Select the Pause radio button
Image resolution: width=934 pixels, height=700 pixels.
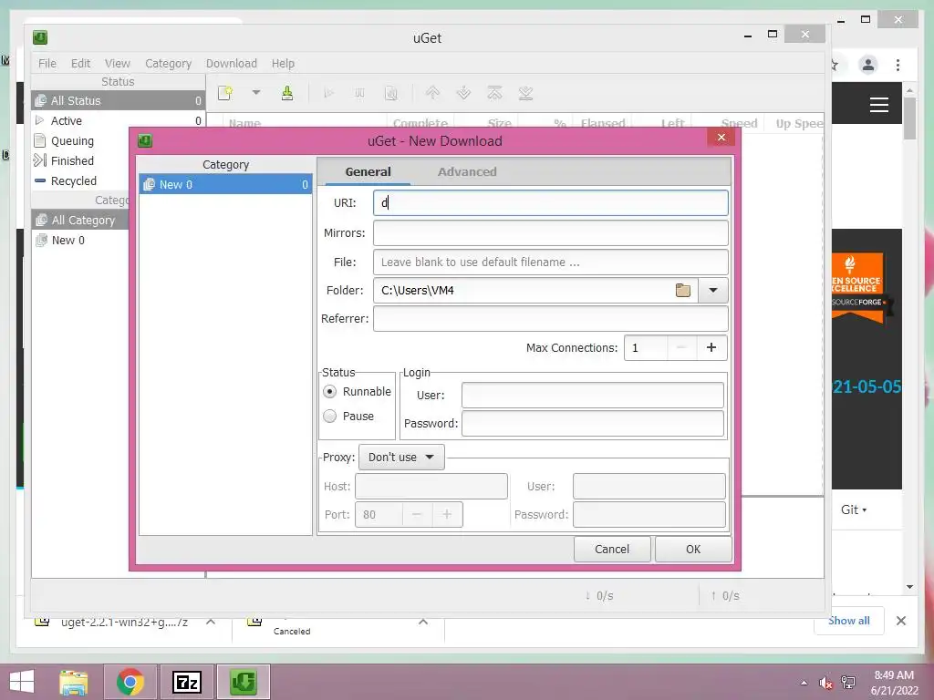[x=329, y=416]
